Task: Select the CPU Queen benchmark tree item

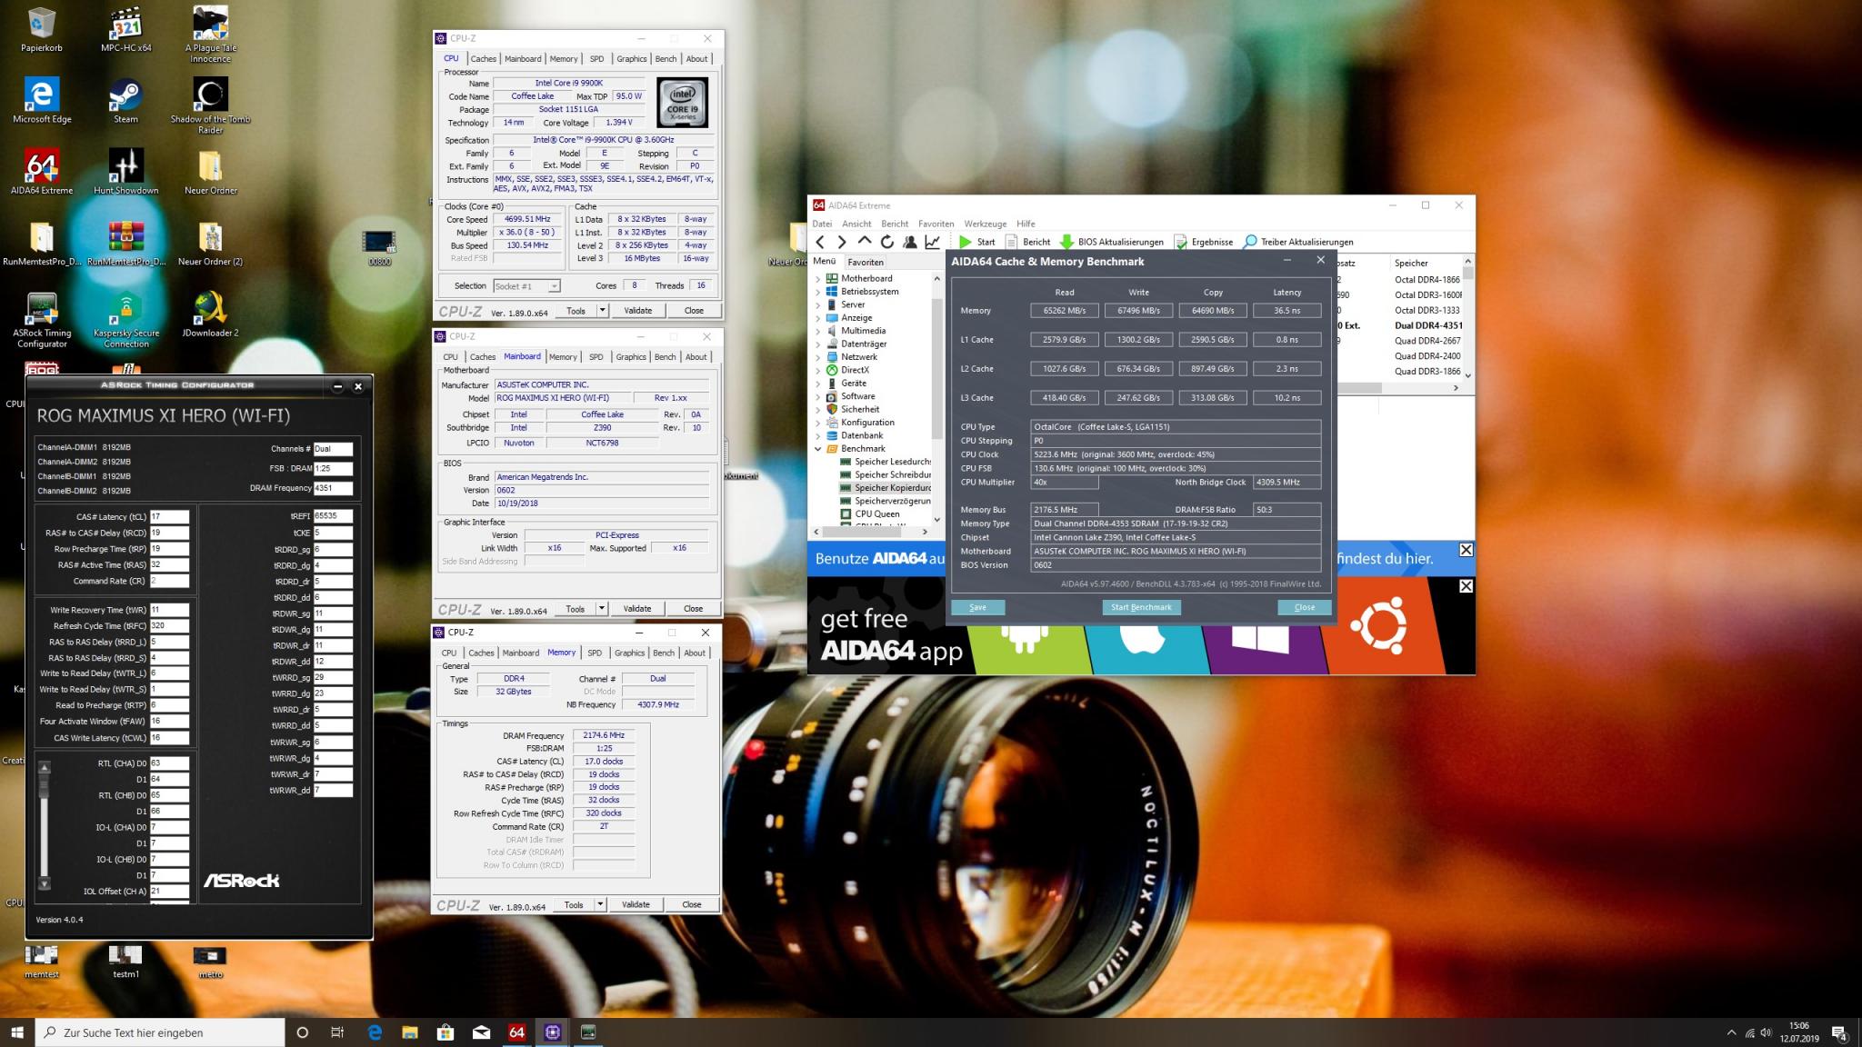Action: coord(876,514)
